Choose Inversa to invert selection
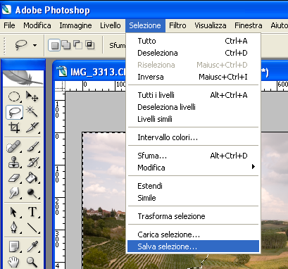The image size is (288, 269). pyautogui.click(x=193, y=77)
